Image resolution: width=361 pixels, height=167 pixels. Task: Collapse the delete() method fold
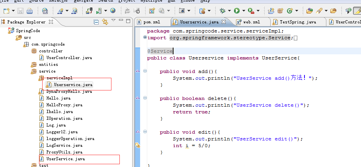pyautogui.click(x=145, y=98)
